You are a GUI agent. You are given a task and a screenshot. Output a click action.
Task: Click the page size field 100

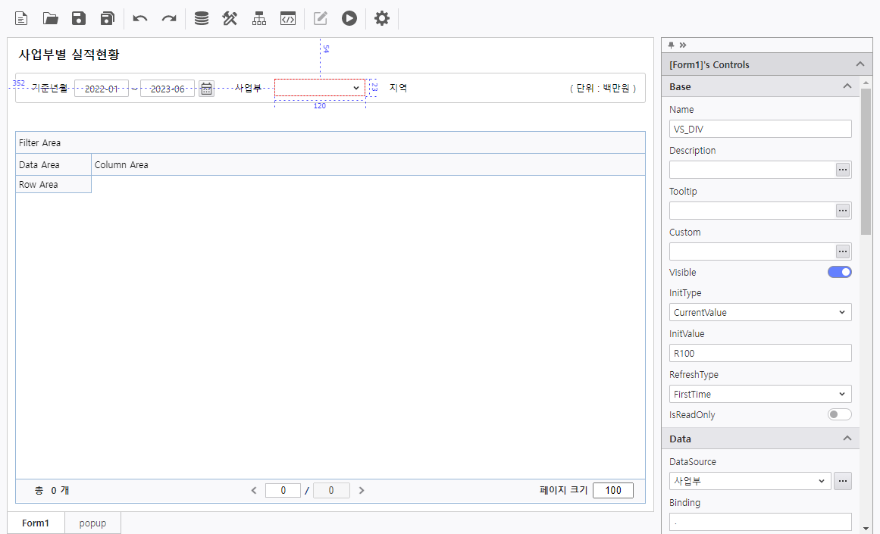(x=613, y=490)
